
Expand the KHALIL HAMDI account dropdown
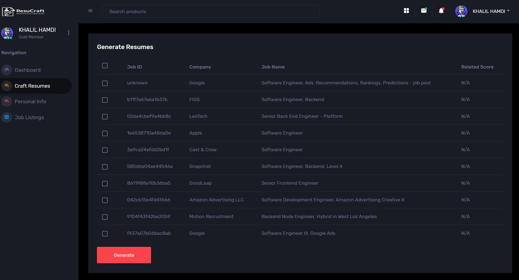[x=491, y=11]
